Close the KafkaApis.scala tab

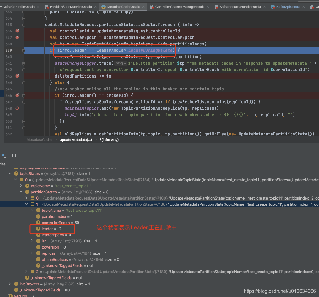pyautogui.click(x=304, y=7)
